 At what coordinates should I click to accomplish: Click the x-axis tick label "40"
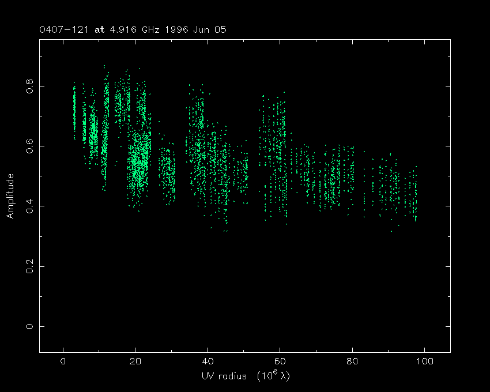(208, 362)
